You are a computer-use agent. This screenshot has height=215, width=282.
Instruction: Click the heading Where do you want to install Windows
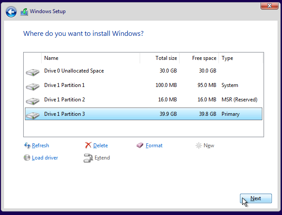point(84,34)
